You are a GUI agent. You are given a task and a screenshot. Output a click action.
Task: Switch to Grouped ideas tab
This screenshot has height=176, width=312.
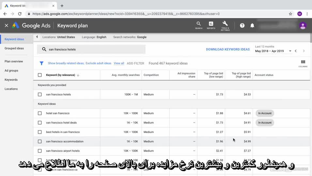tap(14, 48)
